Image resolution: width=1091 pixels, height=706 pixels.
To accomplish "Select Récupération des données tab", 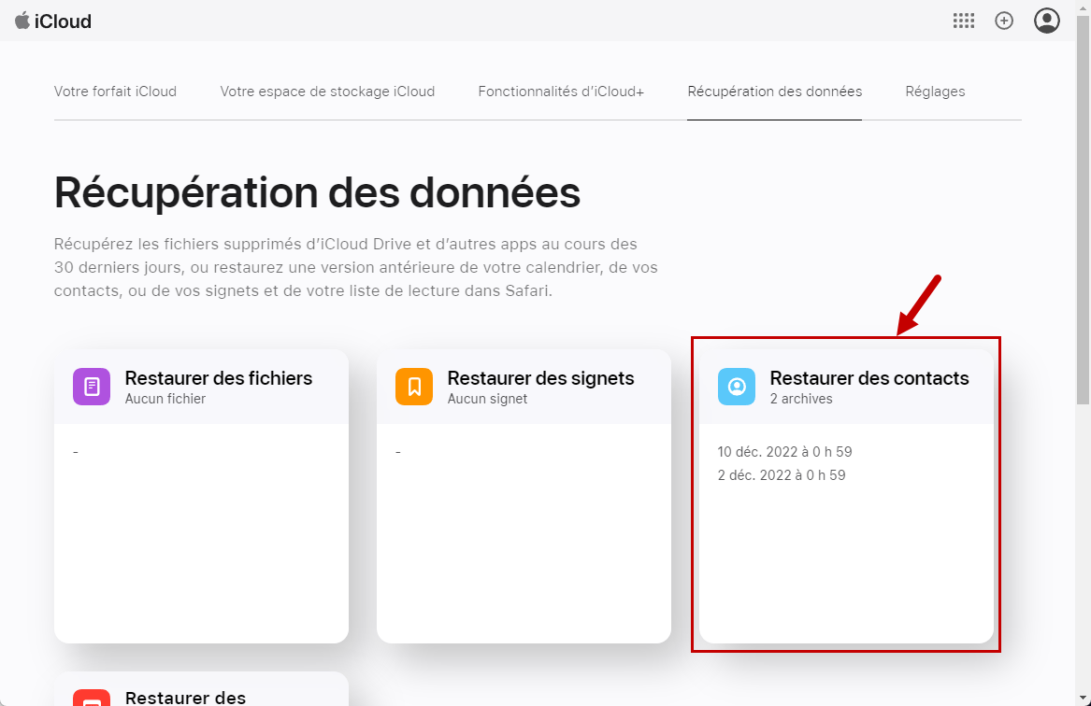I will (774, 92).
